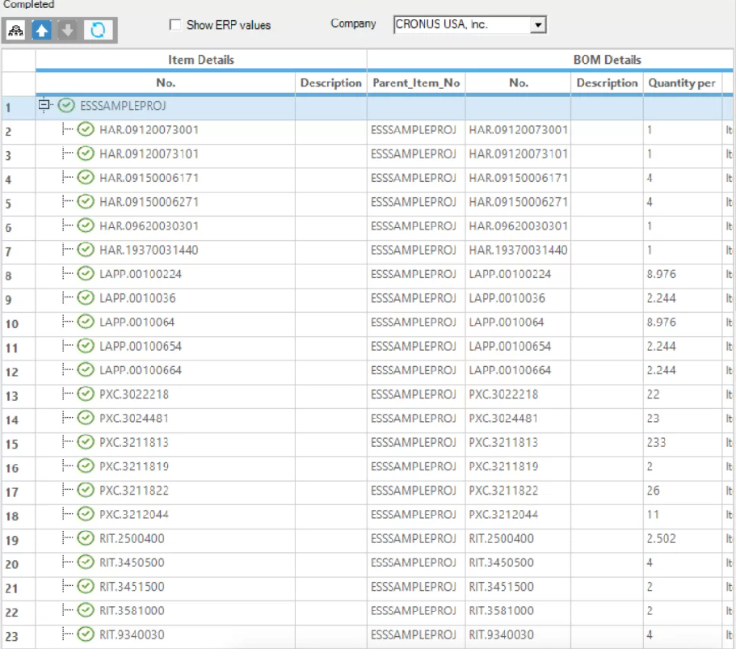
Task: Click the Quantity per column header
Action: 682,83
